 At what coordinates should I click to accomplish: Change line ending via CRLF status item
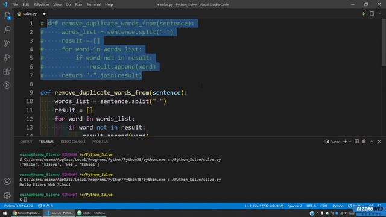coord(324,206)
